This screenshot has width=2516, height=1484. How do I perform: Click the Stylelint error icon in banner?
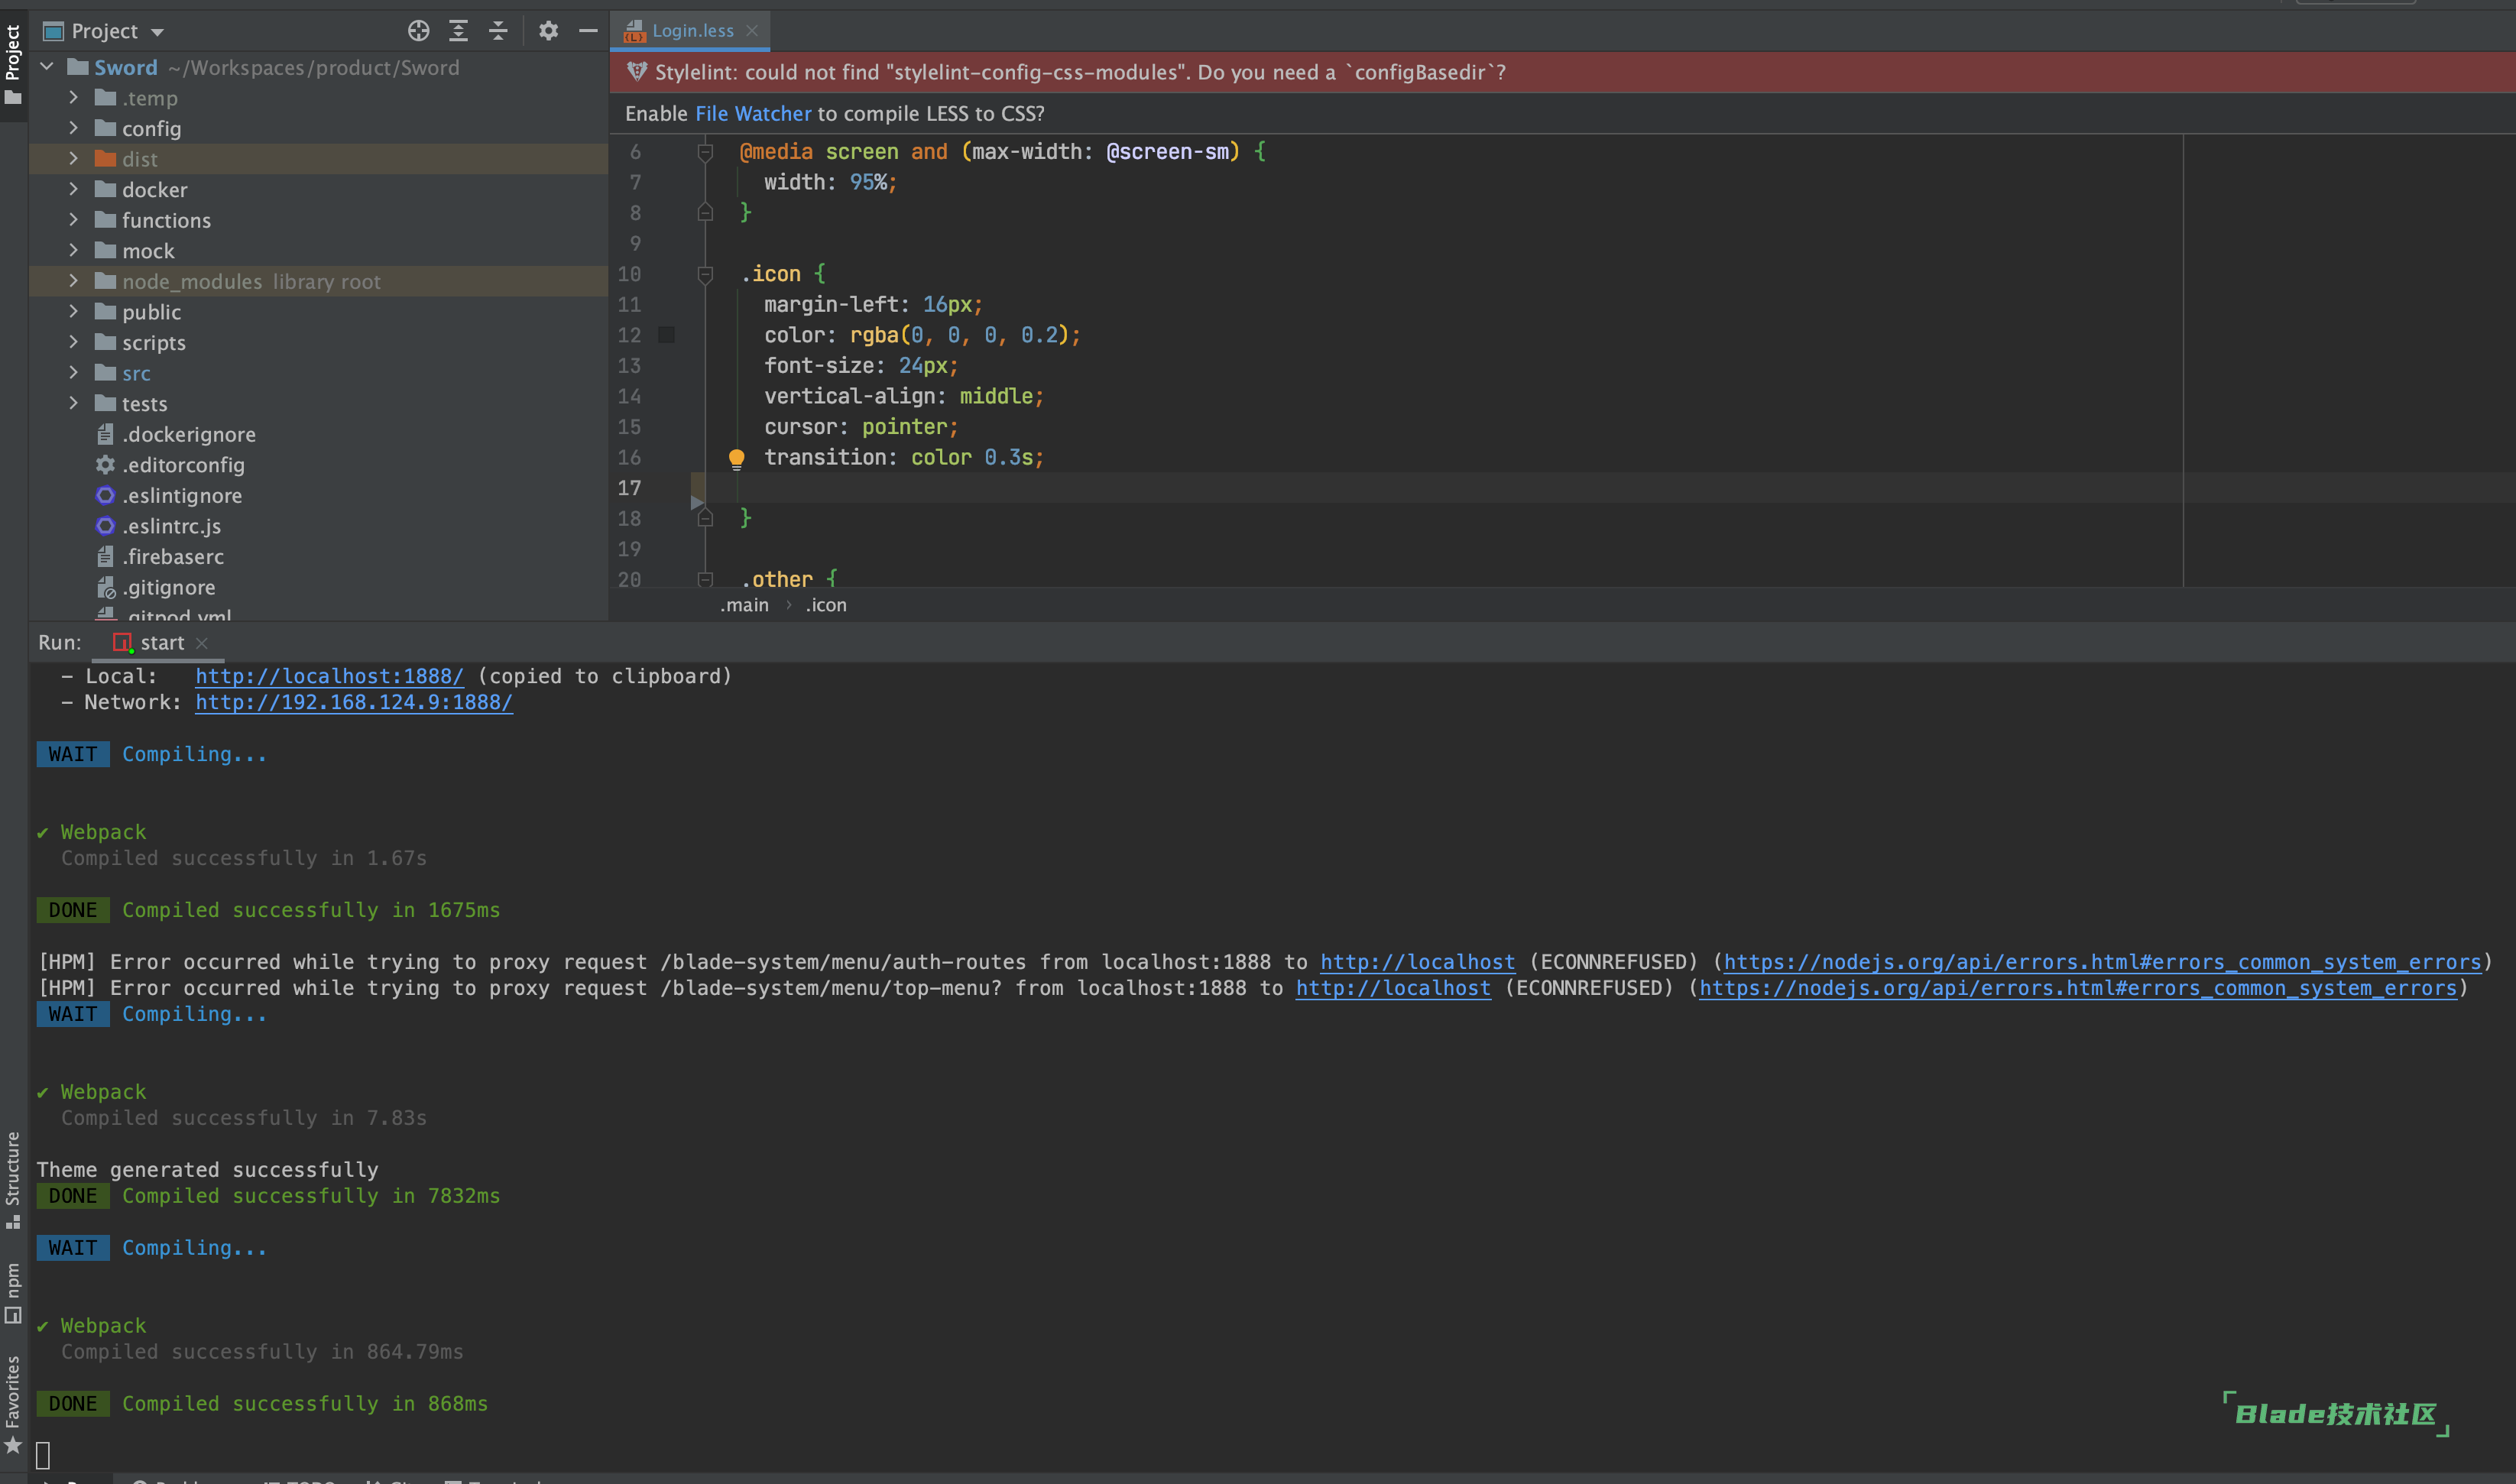(x=636, y=71)
